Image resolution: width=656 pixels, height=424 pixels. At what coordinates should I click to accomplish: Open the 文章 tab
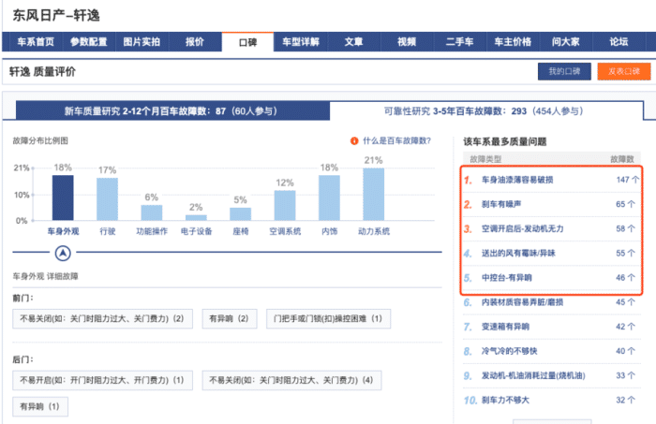pos(353,42)
